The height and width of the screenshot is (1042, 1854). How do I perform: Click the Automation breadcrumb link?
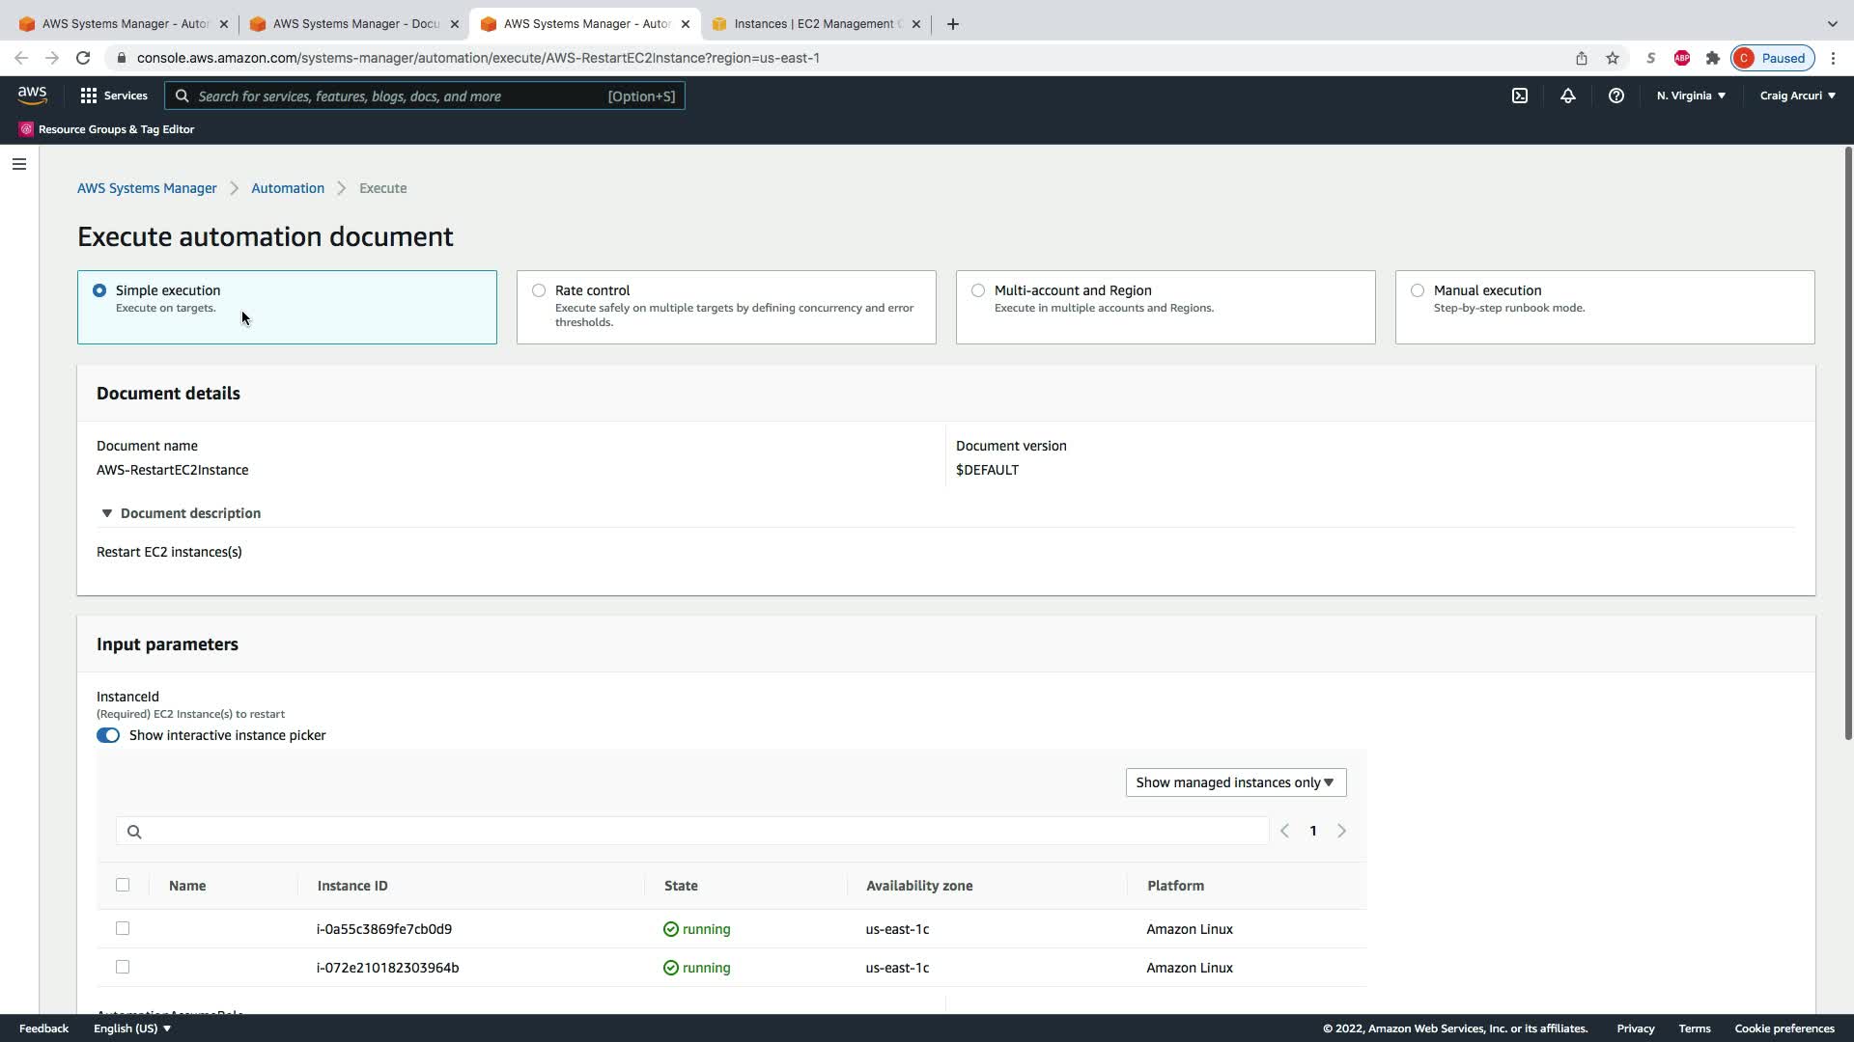click(x=288, y=188)
